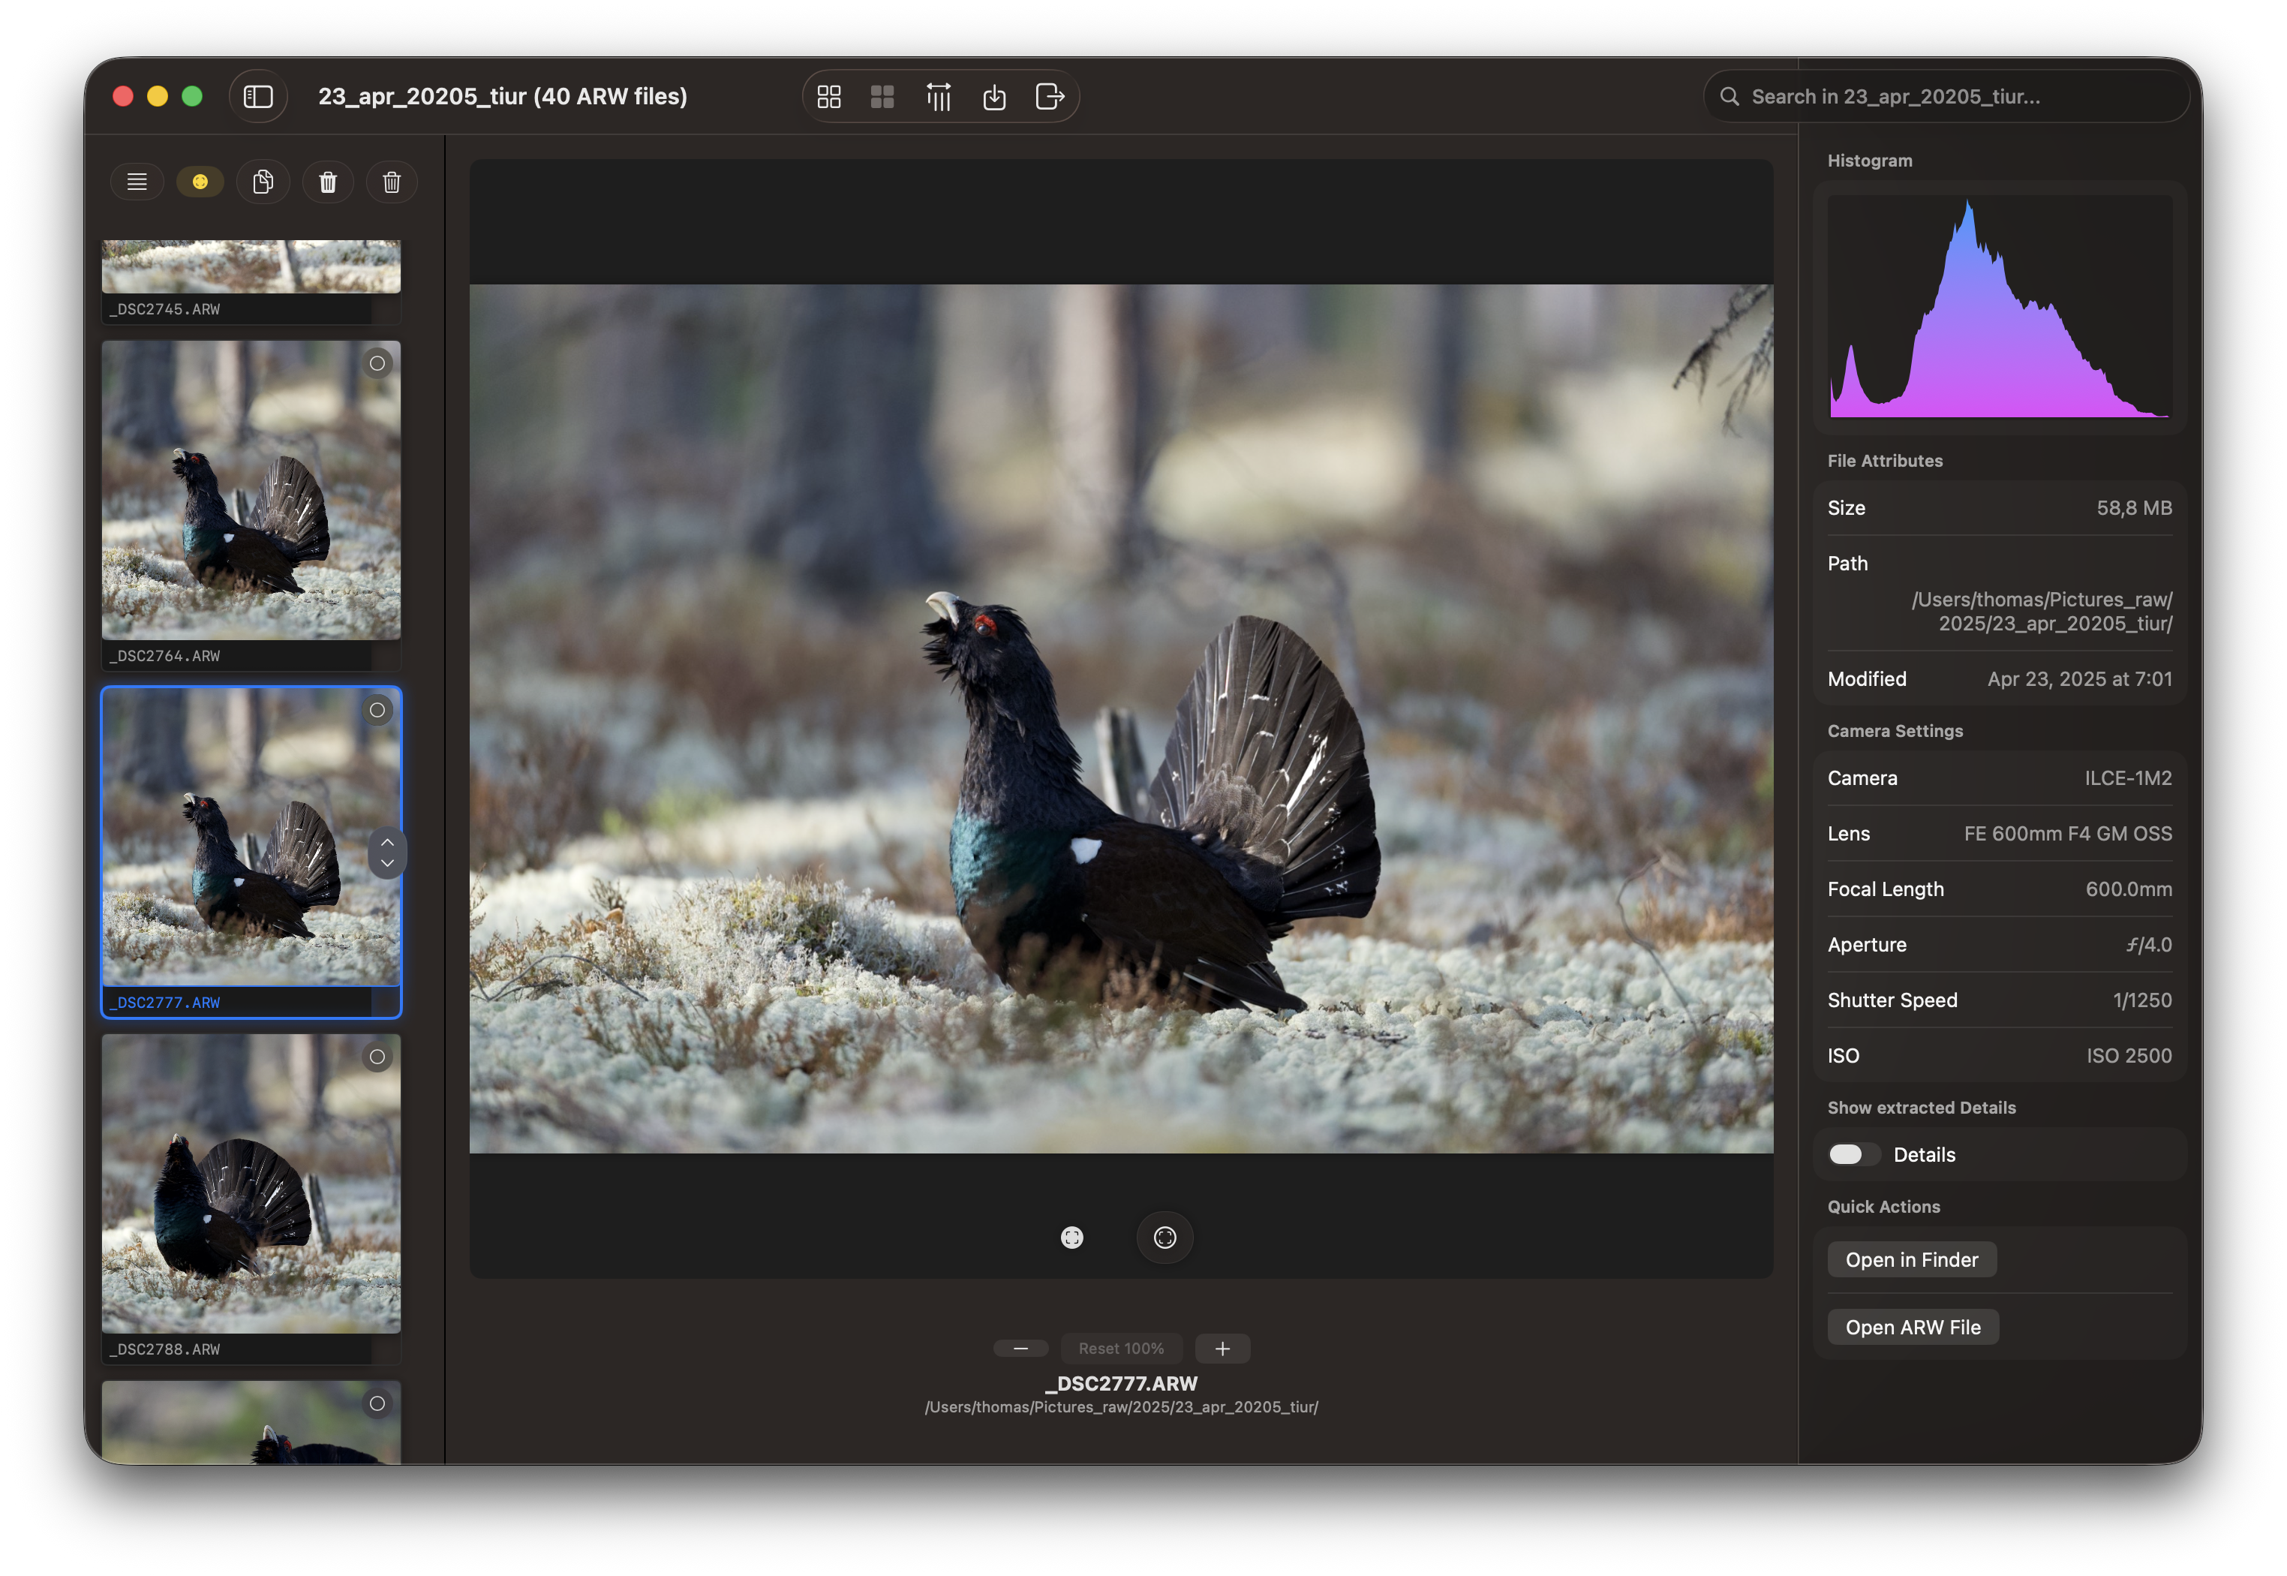
Task: Click the vertical bars with arrow icon
Action: click(x=938, y=97)
